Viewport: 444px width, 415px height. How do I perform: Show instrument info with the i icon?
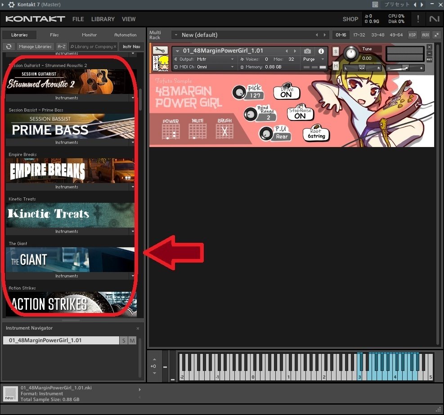point(321,51)
